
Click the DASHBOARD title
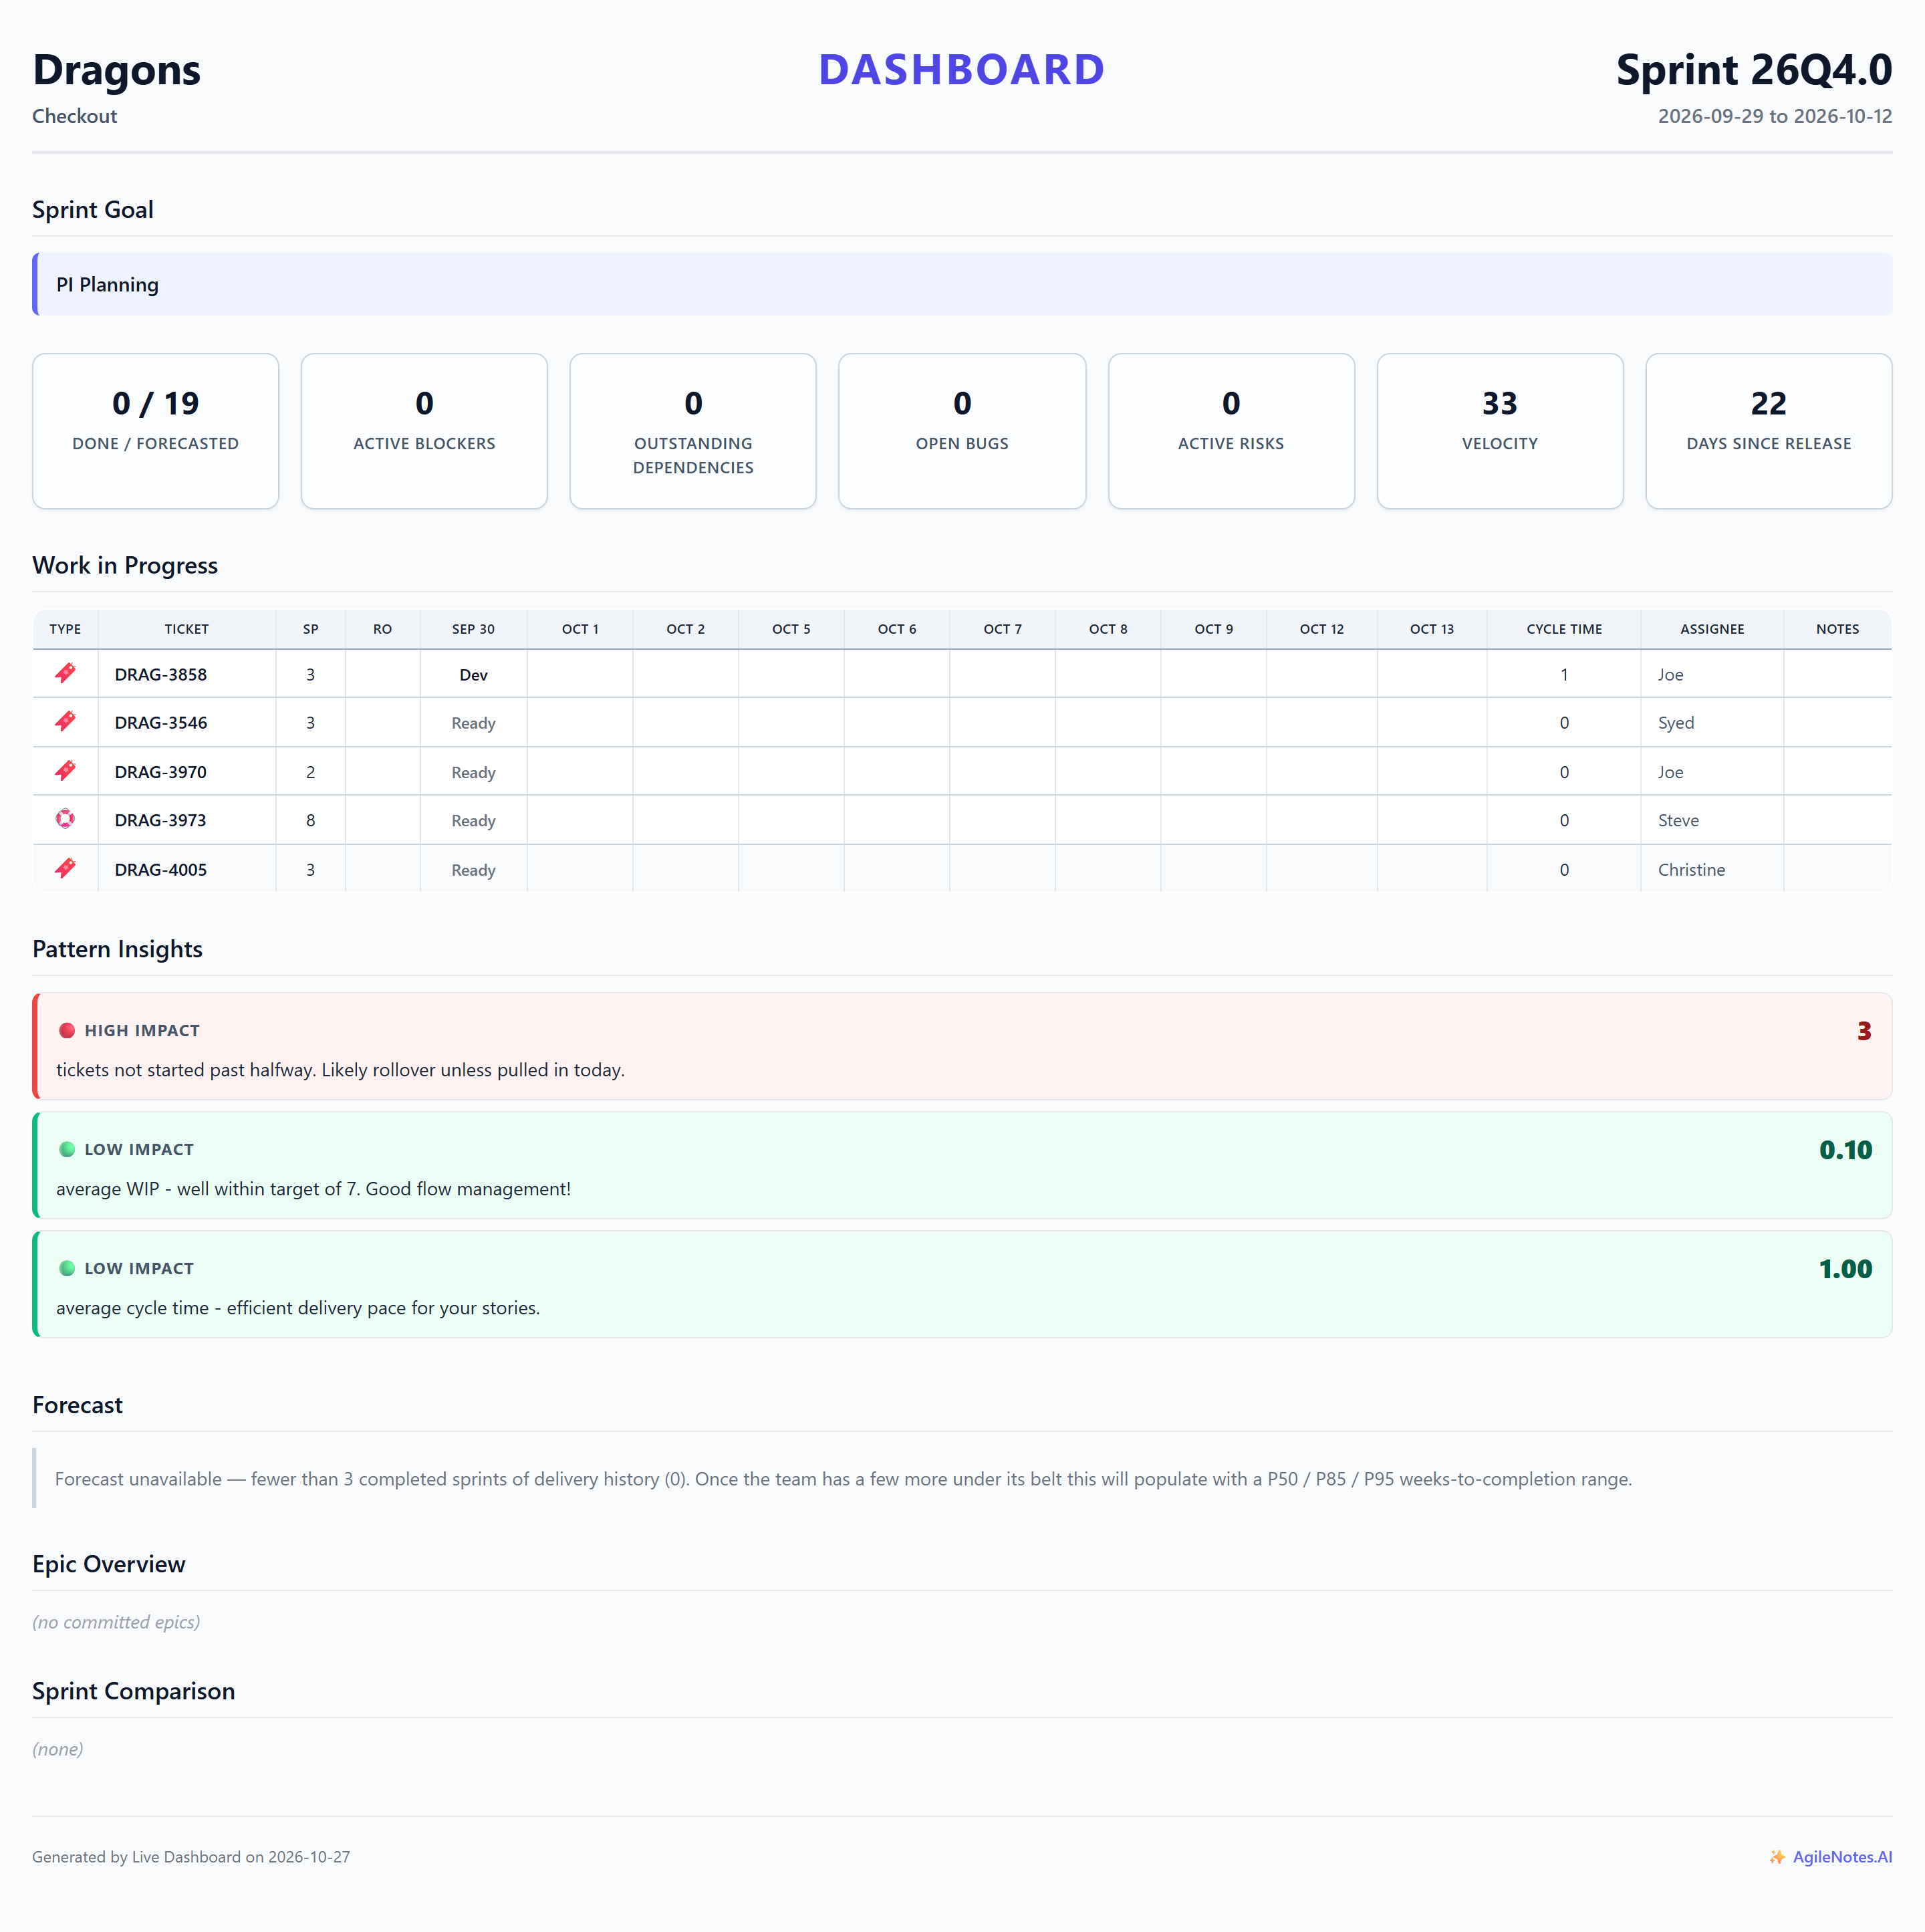tap(962, 70)
